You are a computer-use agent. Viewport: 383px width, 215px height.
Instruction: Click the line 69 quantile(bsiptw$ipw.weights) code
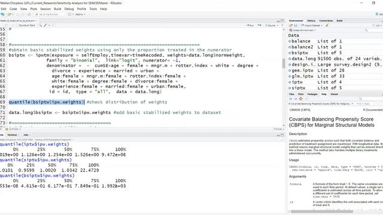point(46,102)
